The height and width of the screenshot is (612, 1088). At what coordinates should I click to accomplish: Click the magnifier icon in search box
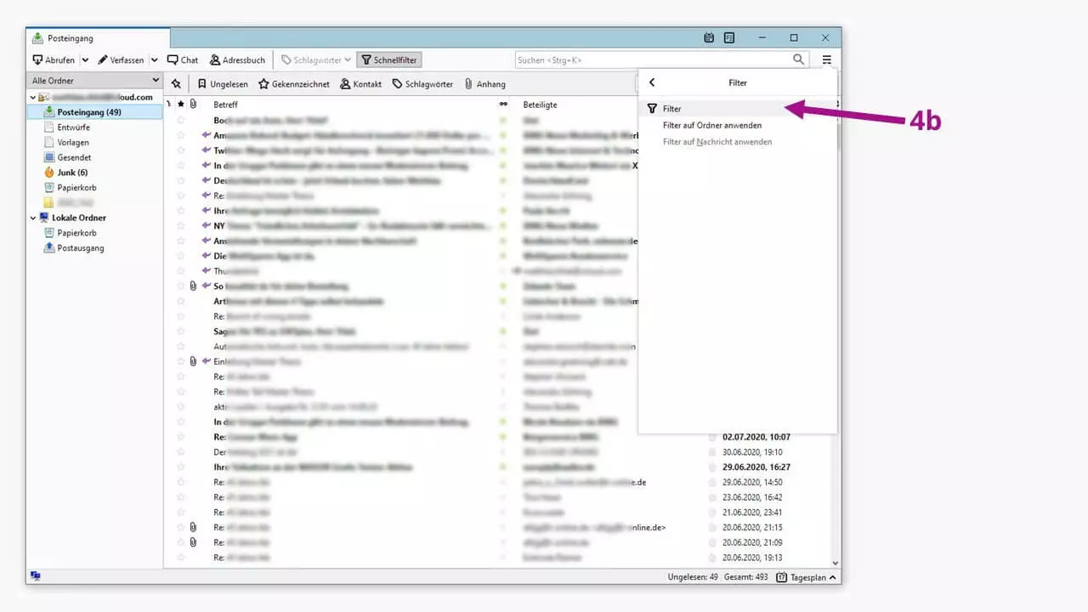(x=798, y=59)
